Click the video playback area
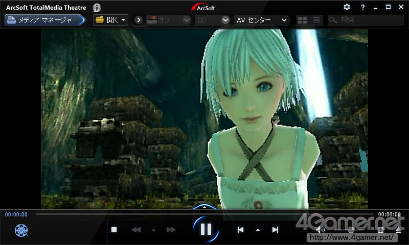The width and height of the screenshot is (409, 245). [204, 119]
